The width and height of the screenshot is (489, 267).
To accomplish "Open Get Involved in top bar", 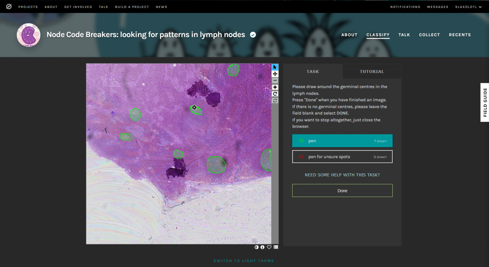I will 78,7.
